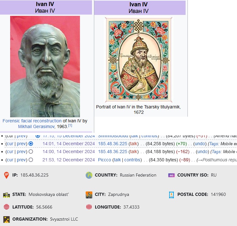The height and width of the screenshot is (226, 237).
Task: Open Piccco's talk page link
Action: tap(117, 160)
